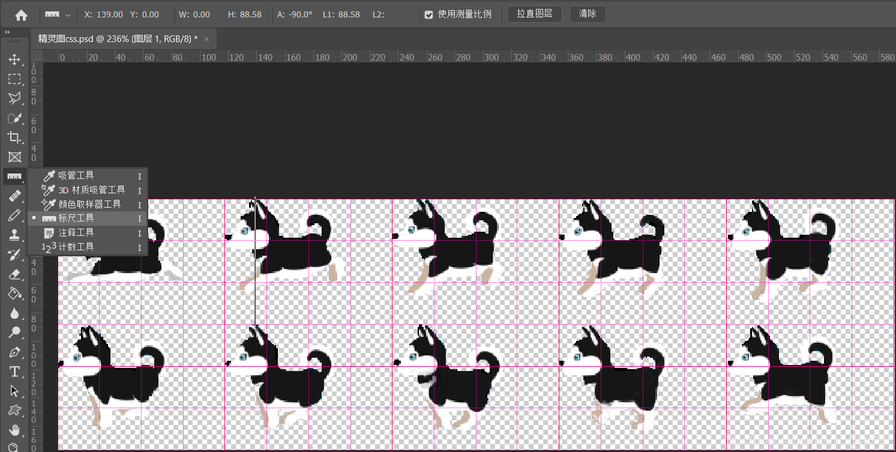Viewport: 896px width, 452px height.
Task: Pick the Quick Selection tool
Action: click(x=14, y=118)
